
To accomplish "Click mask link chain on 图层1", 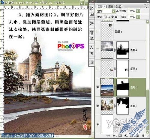I will 115,106.
